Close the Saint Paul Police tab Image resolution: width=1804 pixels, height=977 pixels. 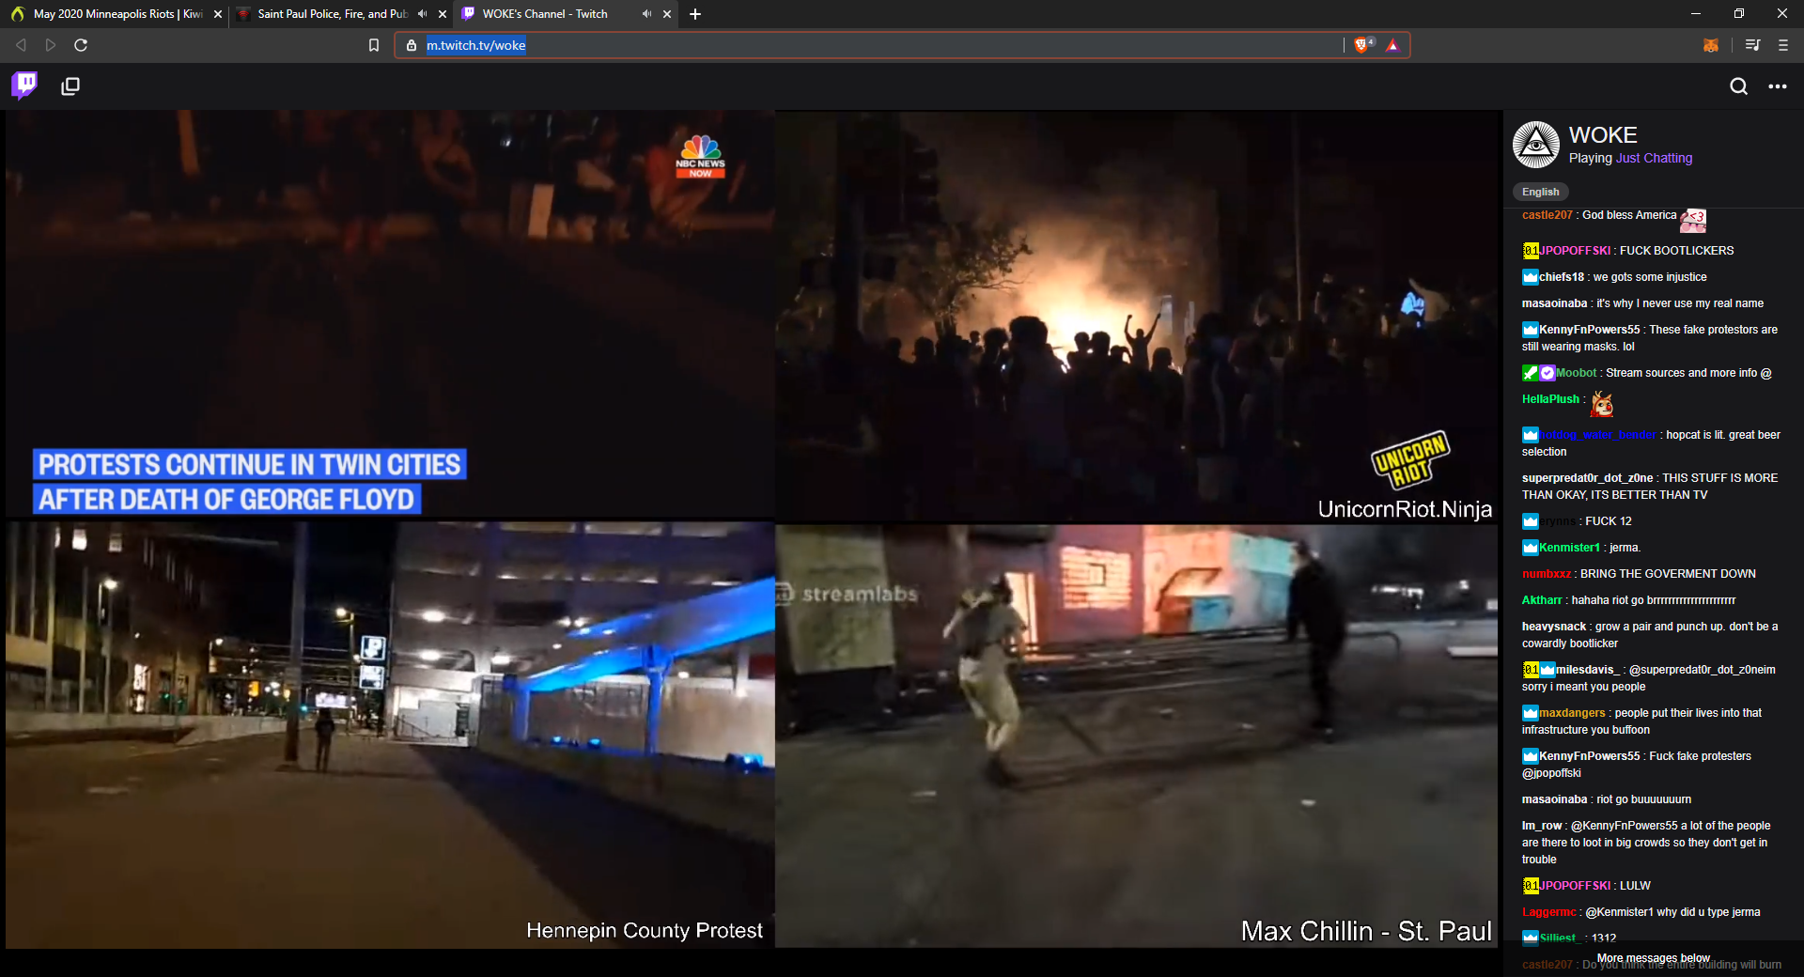pyautogui.click(x=443, y=14)
